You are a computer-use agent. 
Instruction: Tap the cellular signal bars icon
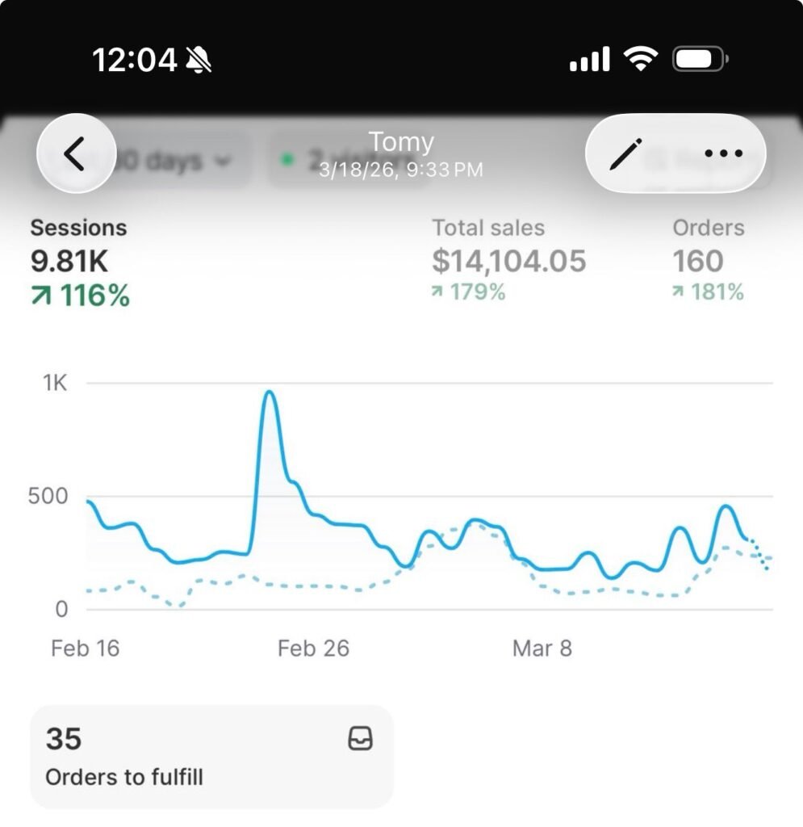[590, 58]
